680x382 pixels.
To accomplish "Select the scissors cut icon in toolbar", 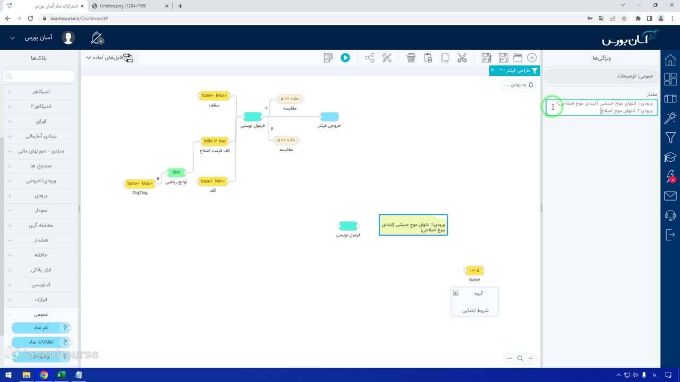I will pos(462,58).
